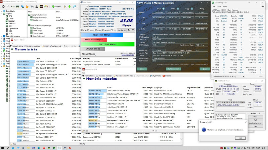Select CPU under Alaplap in tree
Screen dimensions: 268x150
tap(10, 16)
